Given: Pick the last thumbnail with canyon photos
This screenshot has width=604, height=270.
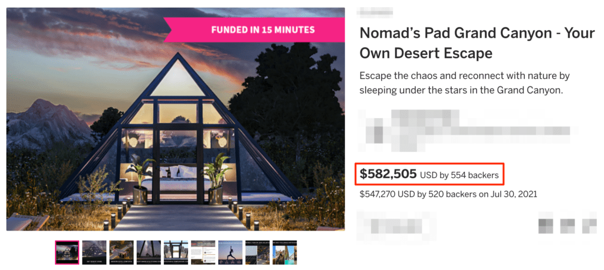Looking at the screenshot, I should pyautogui.click(x=285, y=252).
